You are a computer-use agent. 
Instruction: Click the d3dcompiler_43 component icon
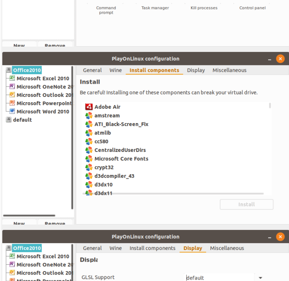(89, 176)
